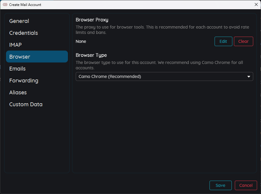Open the Forwarding section
This screenshot has width=261, height=194.
pyautogui.click(x=37, y=81)
